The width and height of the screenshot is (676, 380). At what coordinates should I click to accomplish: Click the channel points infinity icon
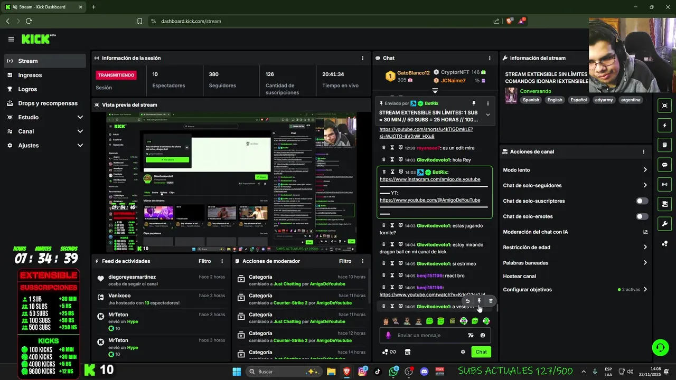(x=389, y=352)
